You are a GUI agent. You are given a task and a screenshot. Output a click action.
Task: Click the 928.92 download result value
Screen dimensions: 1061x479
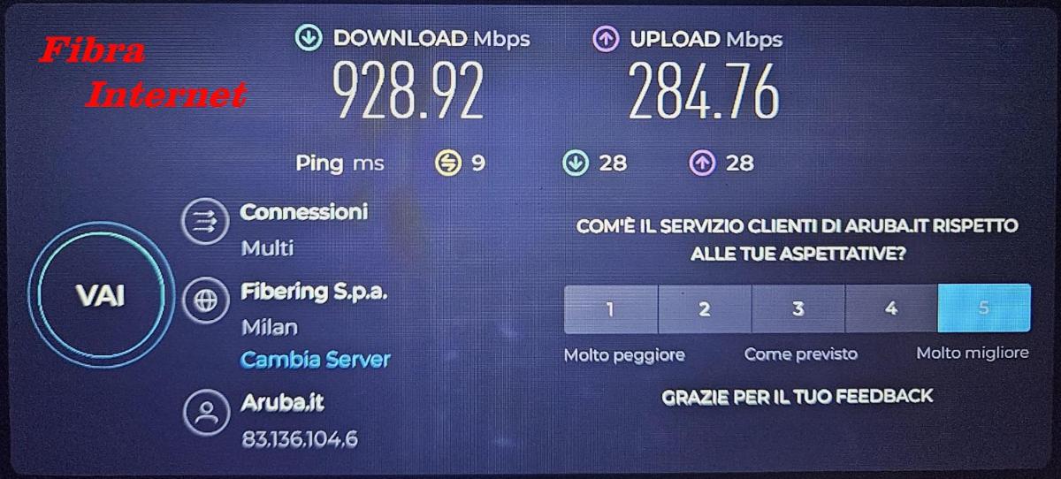[408, 90]
